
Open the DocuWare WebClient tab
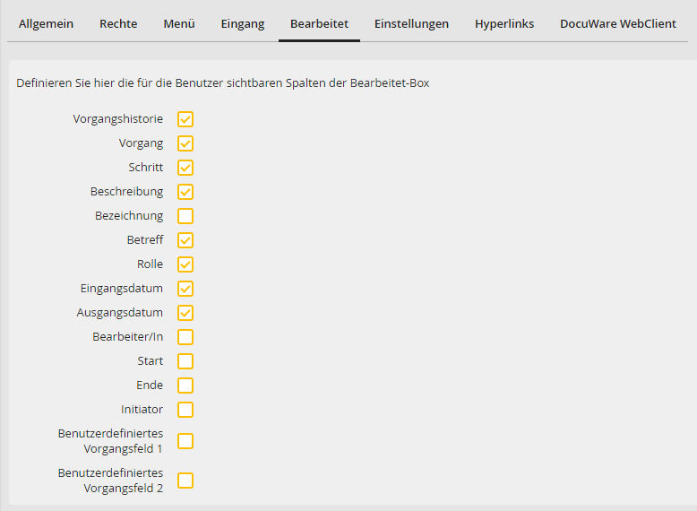point(618,24)
